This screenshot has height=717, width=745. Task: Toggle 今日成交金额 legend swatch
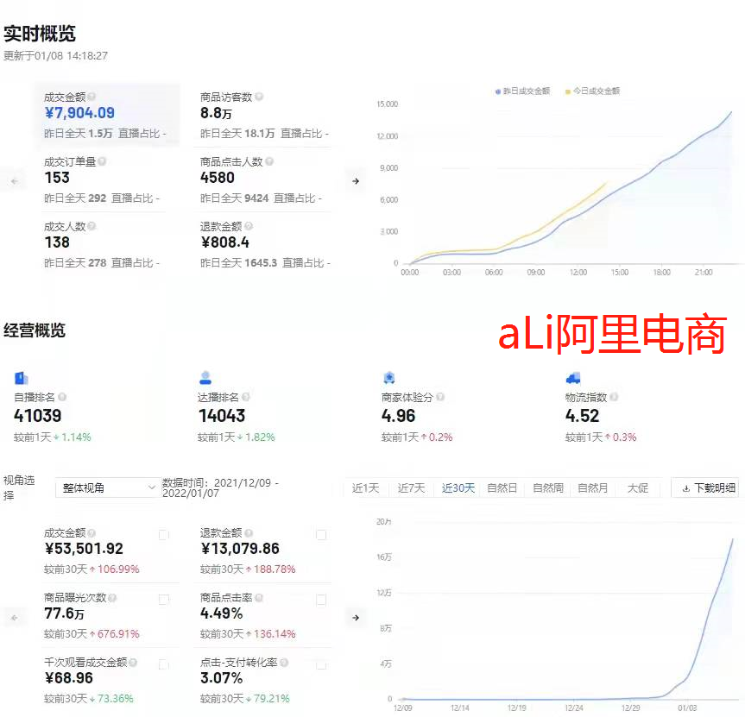pos(567,91)
